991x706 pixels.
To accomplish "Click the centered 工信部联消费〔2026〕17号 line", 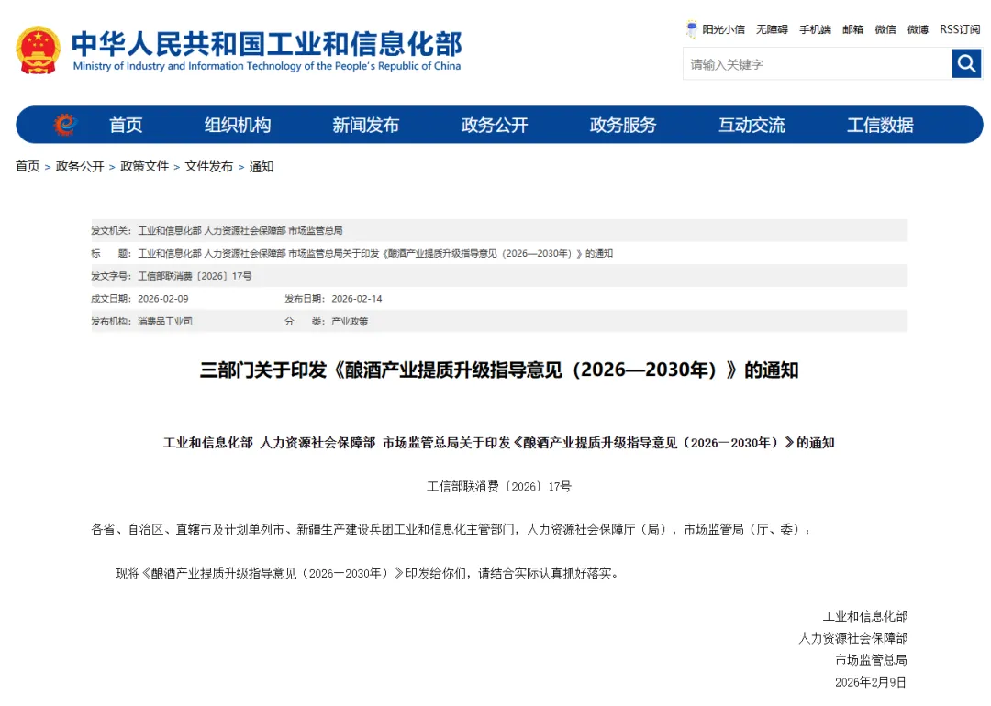I will coord(499,486).
